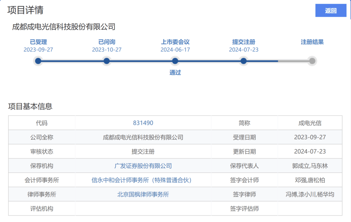This screenshot has width=351, height=222.
Task: Click the 邓强,唐松柏 accountants cell
Action: (x=310, y=180)
